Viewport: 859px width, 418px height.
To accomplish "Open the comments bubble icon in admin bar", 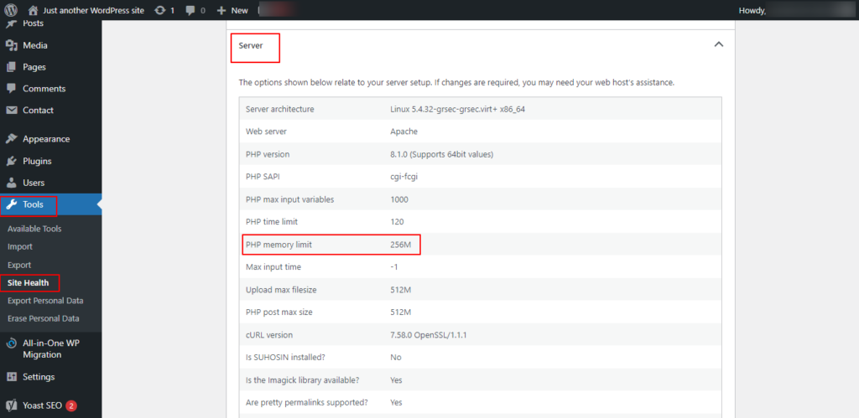I will point(190,10).
